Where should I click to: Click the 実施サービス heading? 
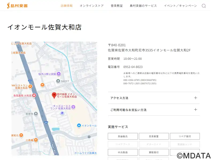[x=118, y=127]
